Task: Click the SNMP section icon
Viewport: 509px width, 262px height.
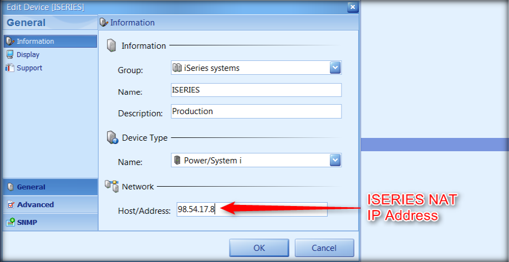Action: (x=11, y=223)
